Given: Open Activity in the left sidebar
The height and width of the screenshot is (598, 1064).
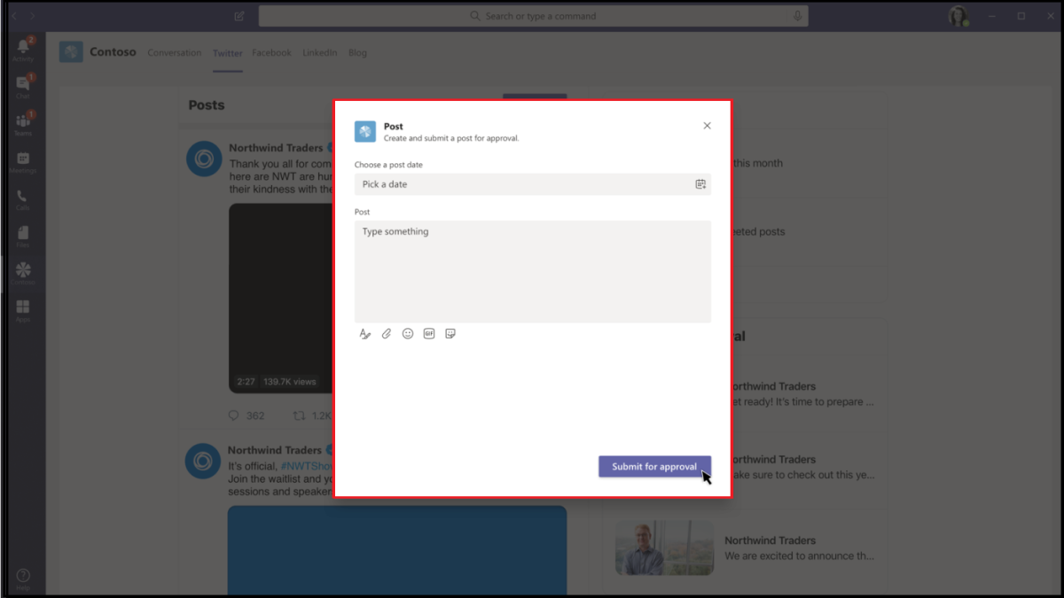Looking at the screenshot, I should (x=23, y=49).
